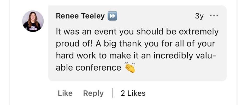This screenshot has height=105, width=247.
Task: Click the fast-forward emoji badge beside name
Action: (112, 16)
